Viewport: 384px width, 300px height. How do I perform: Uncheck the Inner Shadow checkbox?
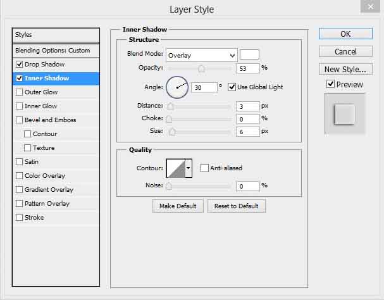(x=19, y=78)
